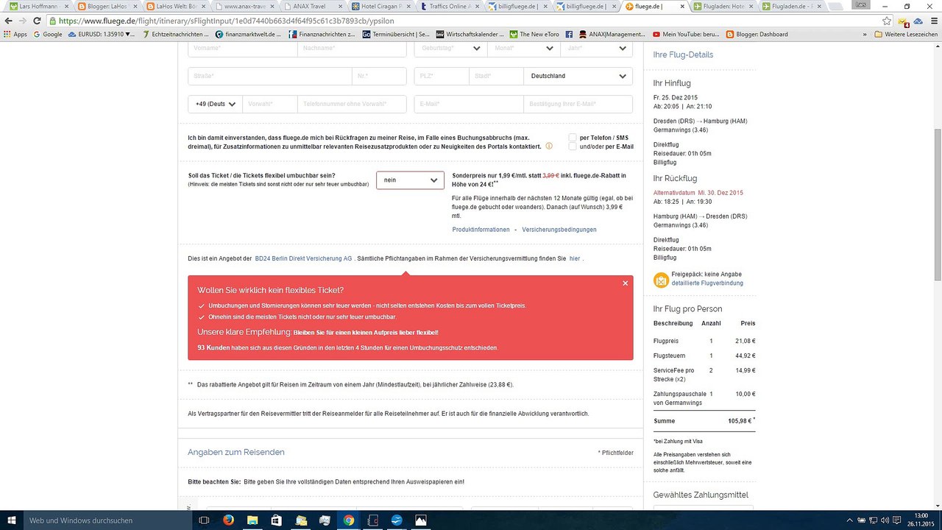Click the Windows Start button
This screenshot has height=530, width=942.
pyautogui.click(x=10, y=520)
